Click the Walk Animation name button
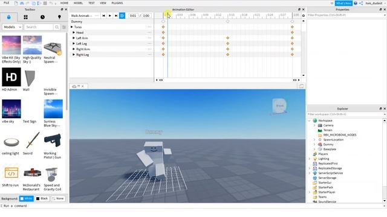The image size is (387, 217). tap(82, 16)
